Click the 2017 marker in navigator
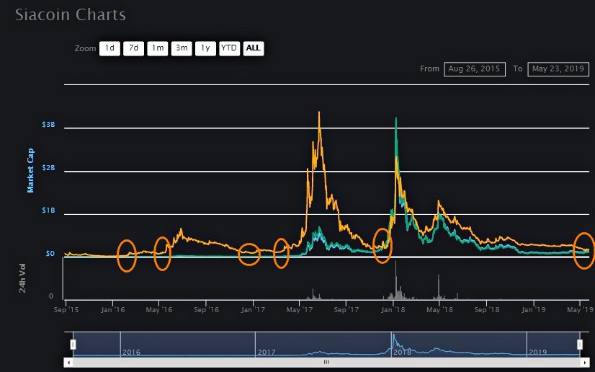The width and height of the screenshot is (595, 372). tap(267, 353)
